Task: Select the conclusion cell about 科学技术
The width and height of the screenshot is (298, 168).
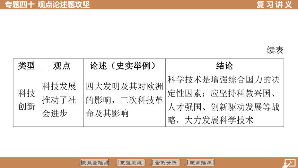Action: (x=225, y=99)
